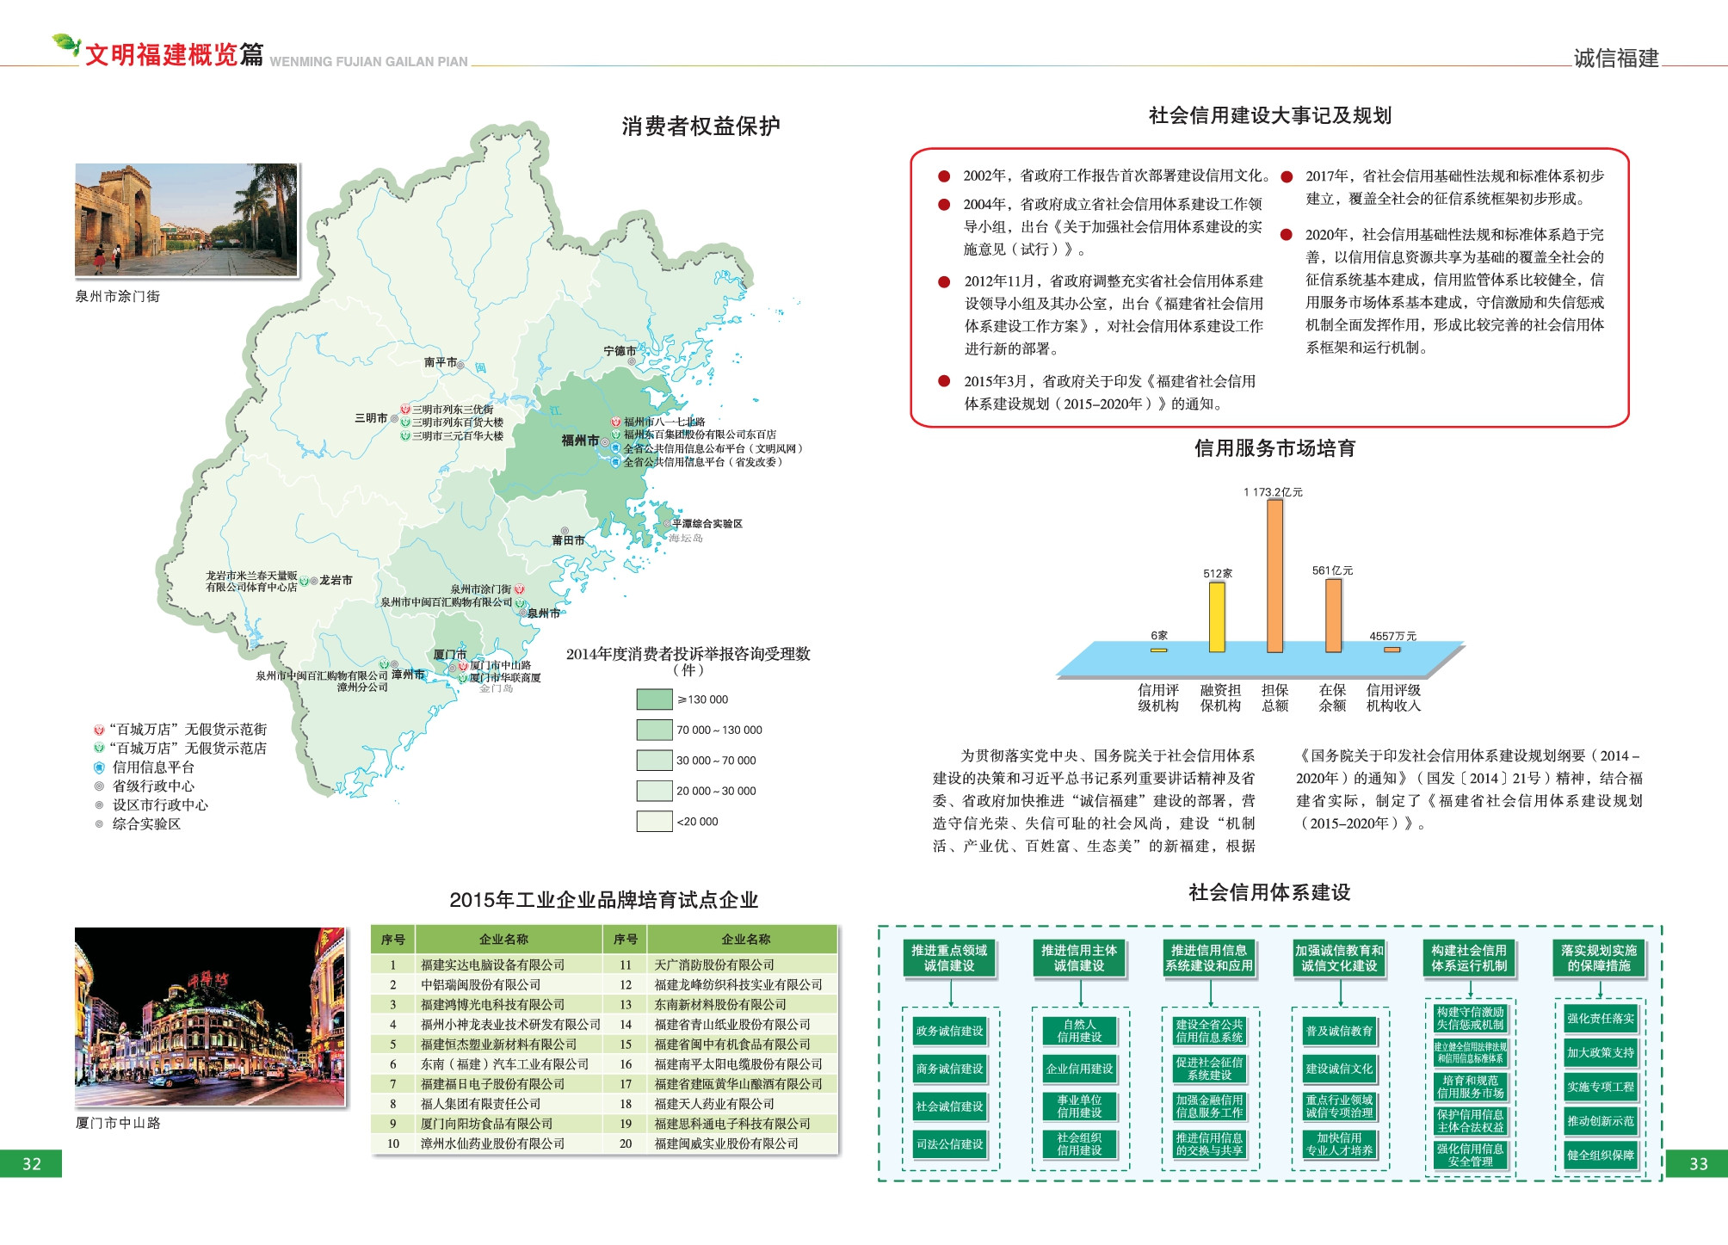Select the ≥130 000 legend color swatch
This screenshot has width=1728, height=1245.
654,700
